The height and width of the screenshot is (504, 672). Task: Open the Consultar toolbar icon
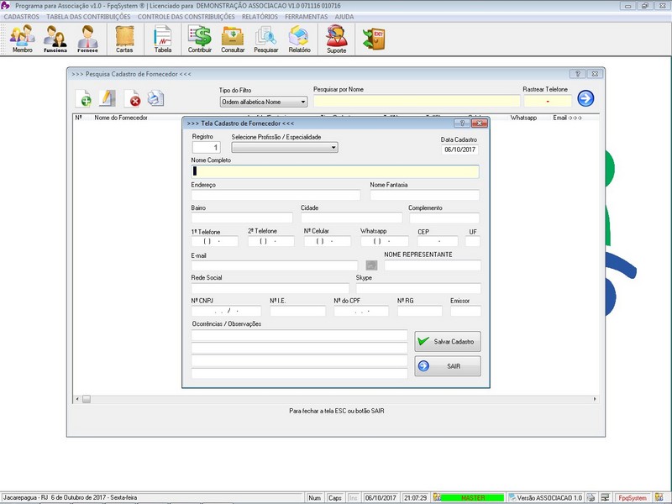point(233,39)
